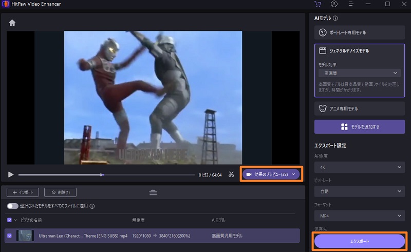Click the portrait model face icon
Screen dimensions: 411x252
(323, 32)
